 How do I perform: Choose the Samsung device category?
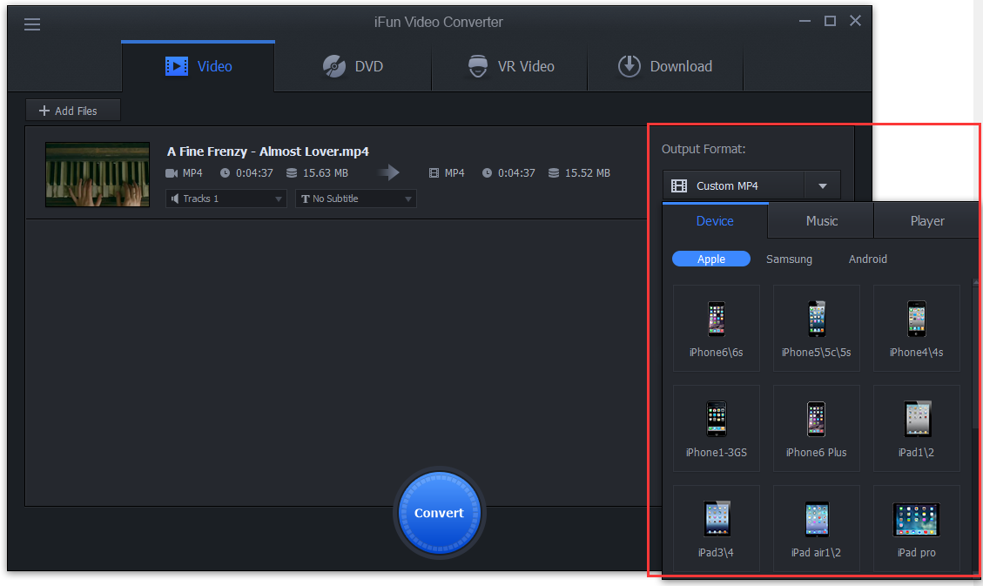pos(789,259)
